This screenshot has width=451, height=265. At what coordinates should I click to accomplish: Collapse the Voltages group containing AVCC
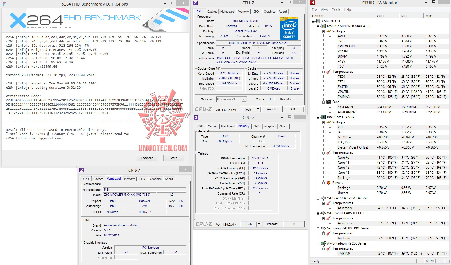tap(323, 31)
